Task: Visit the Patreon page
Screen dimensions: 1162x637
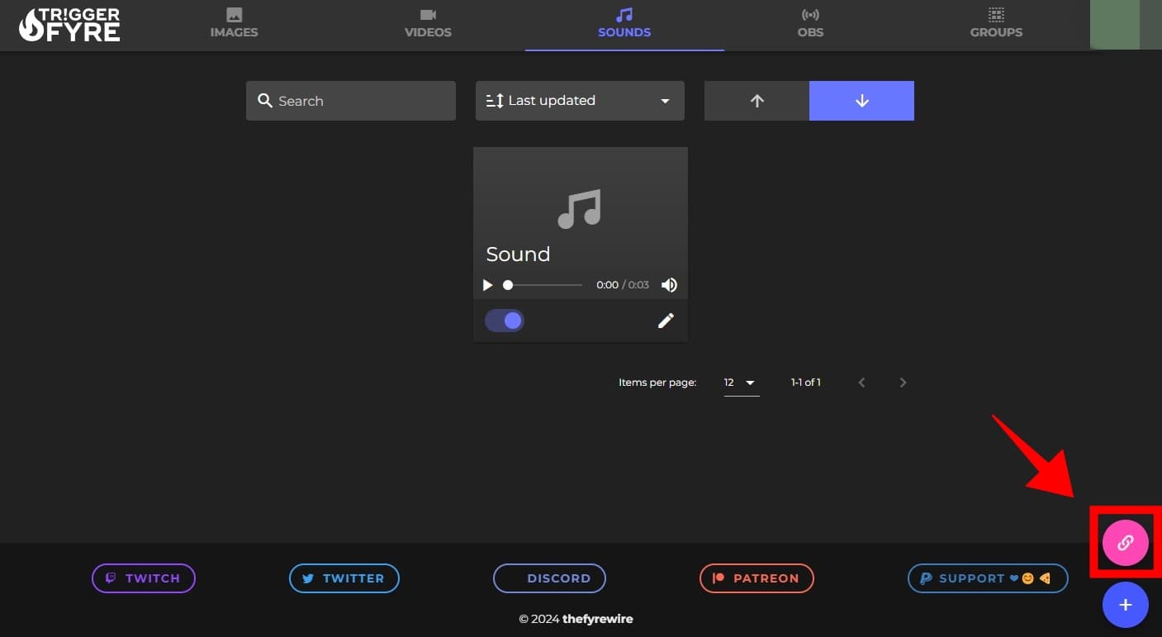Action: point(756,578)
